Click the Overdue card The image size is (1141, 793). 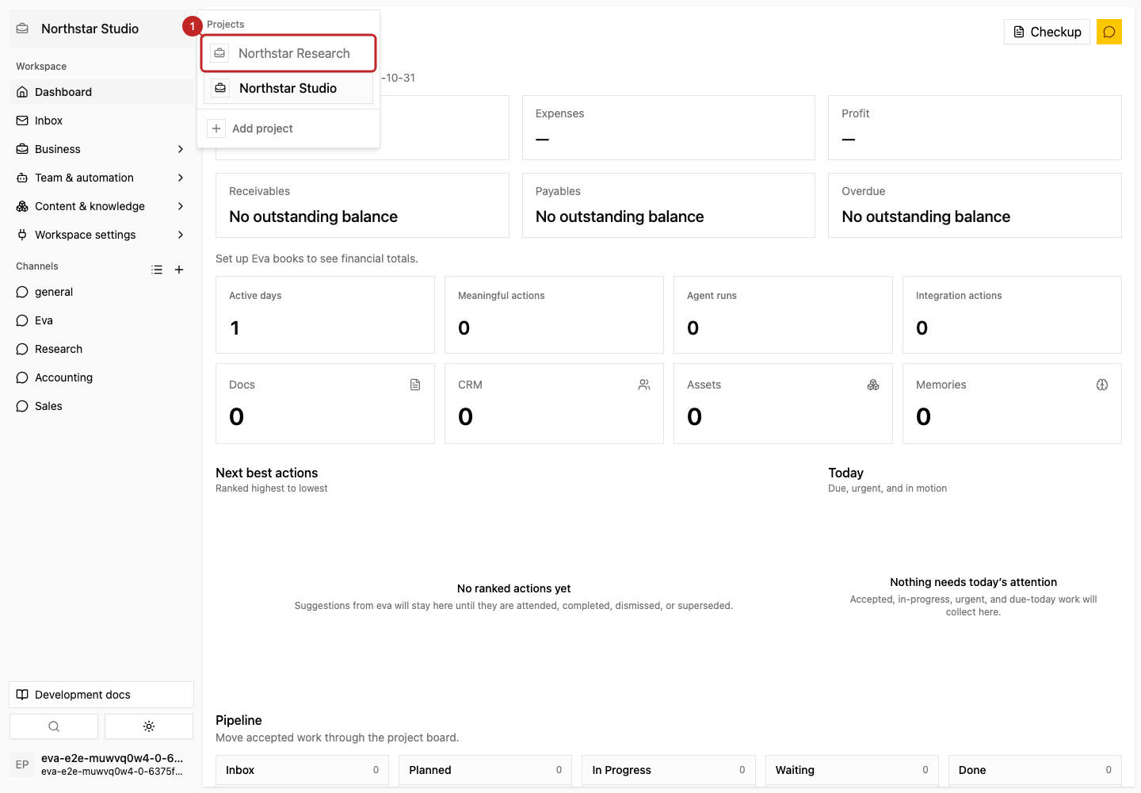click(975, 205)
